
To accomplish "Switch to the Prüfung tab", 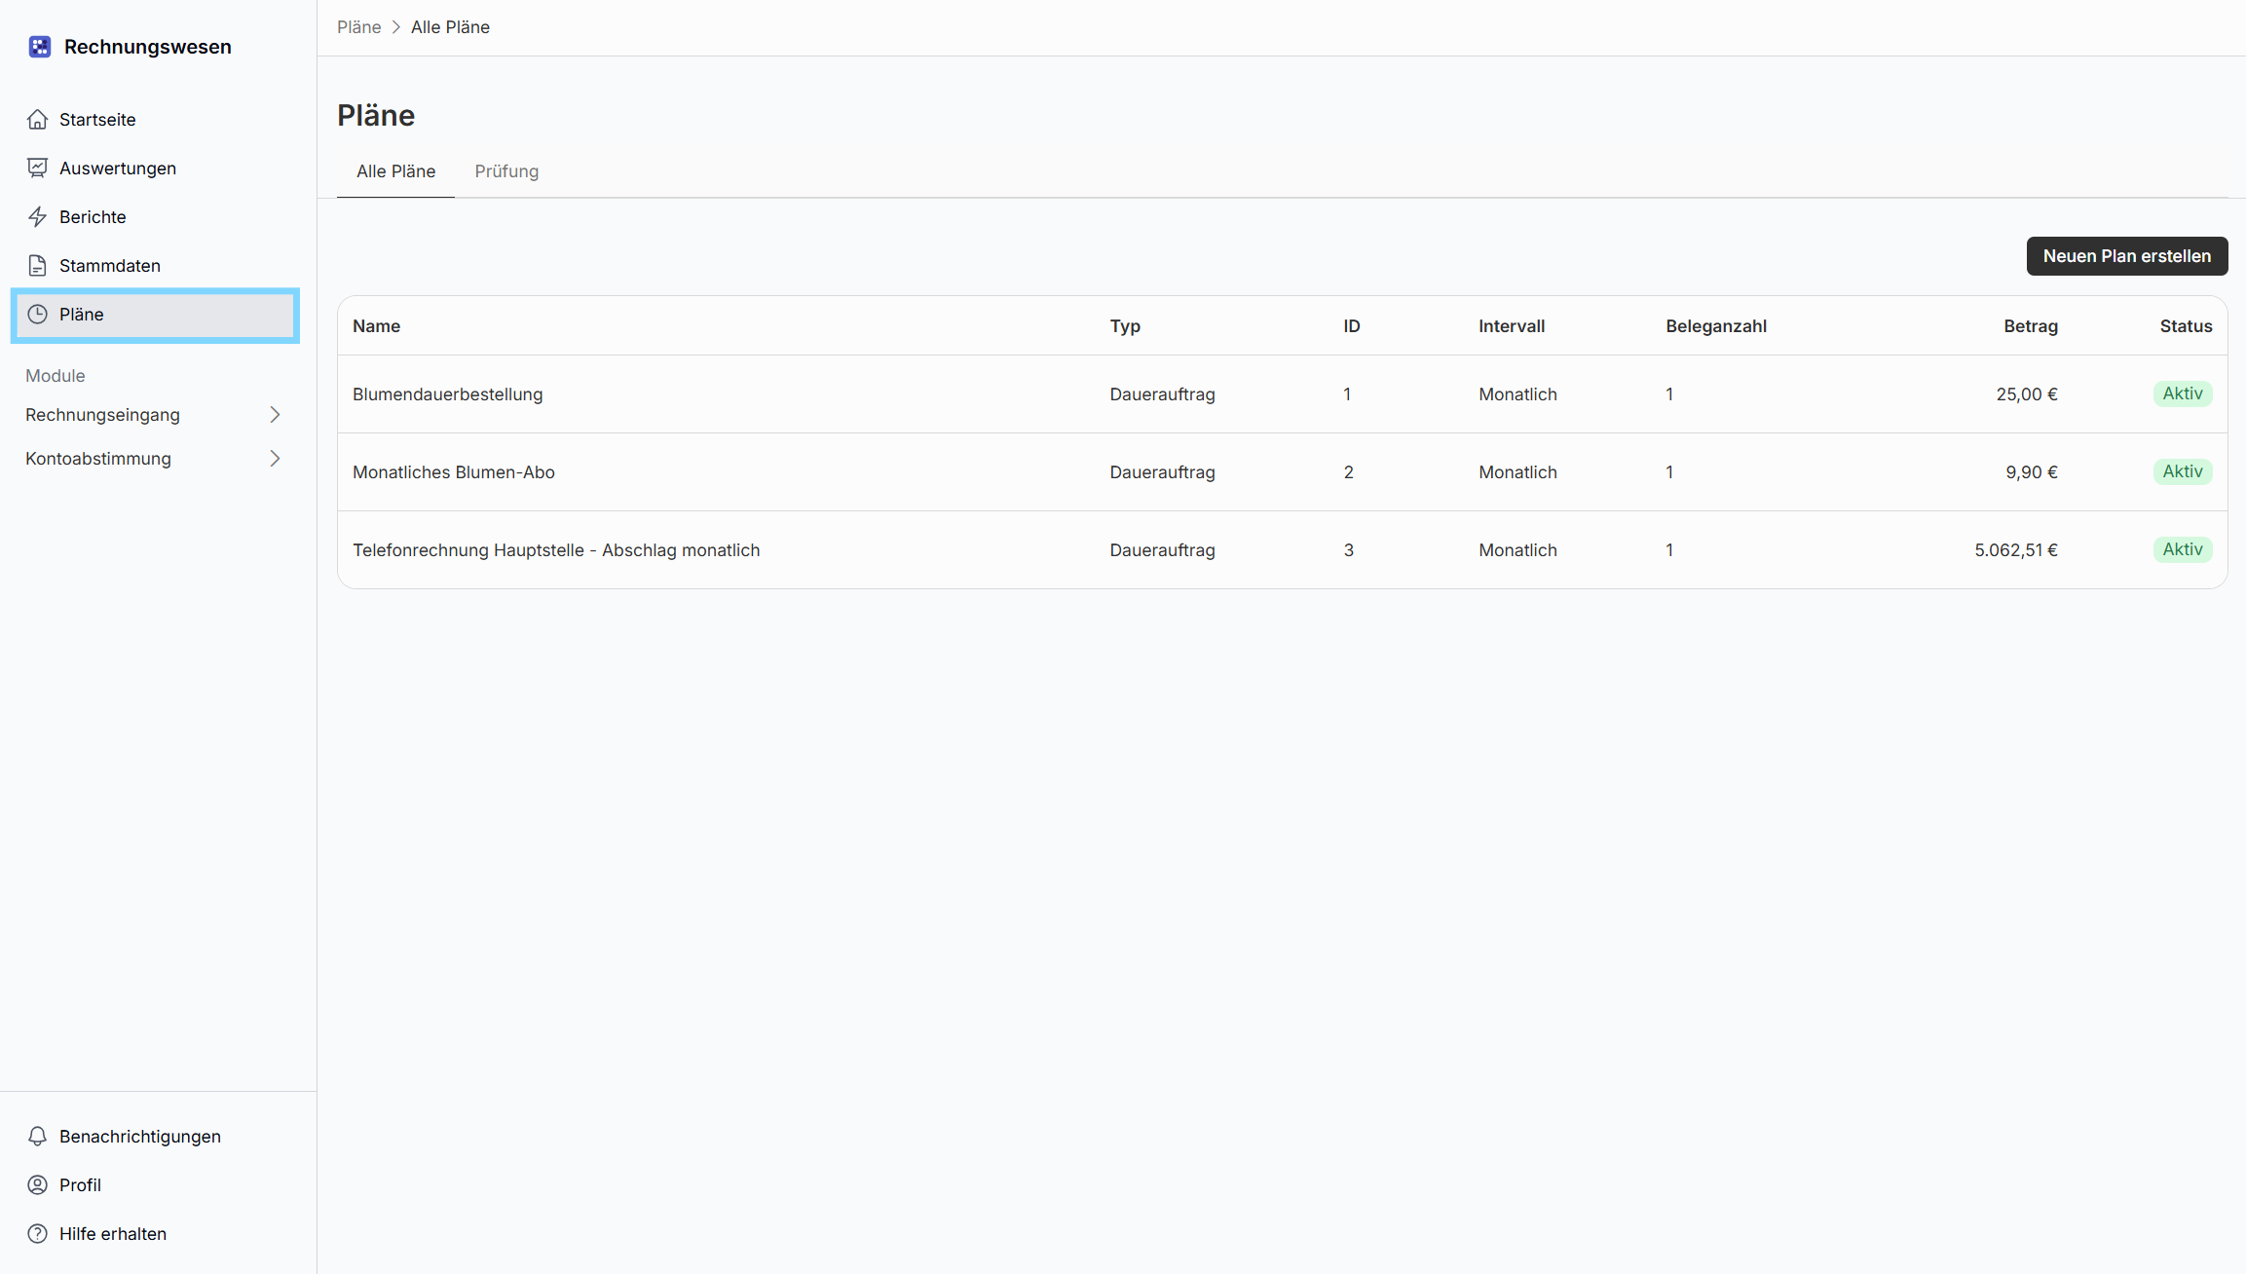I will [x=506, y=171].
